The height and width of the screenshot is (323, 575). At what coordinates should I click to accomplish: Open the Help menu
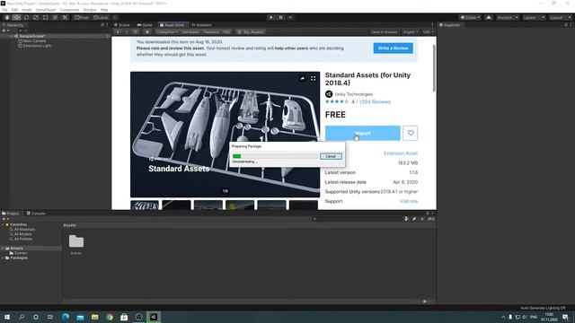[104, 10]
